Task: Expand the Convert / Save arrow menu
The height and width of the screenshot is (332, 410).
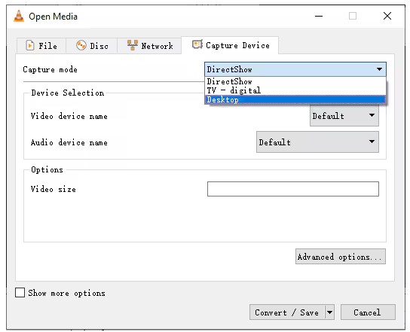Action: [329, 312]
